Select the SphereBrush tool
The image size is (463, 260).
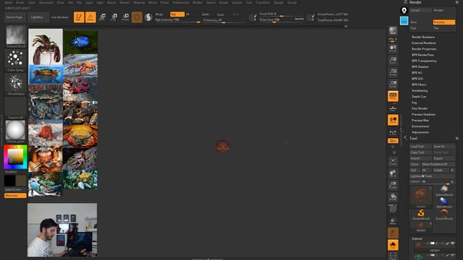point(444,191)
